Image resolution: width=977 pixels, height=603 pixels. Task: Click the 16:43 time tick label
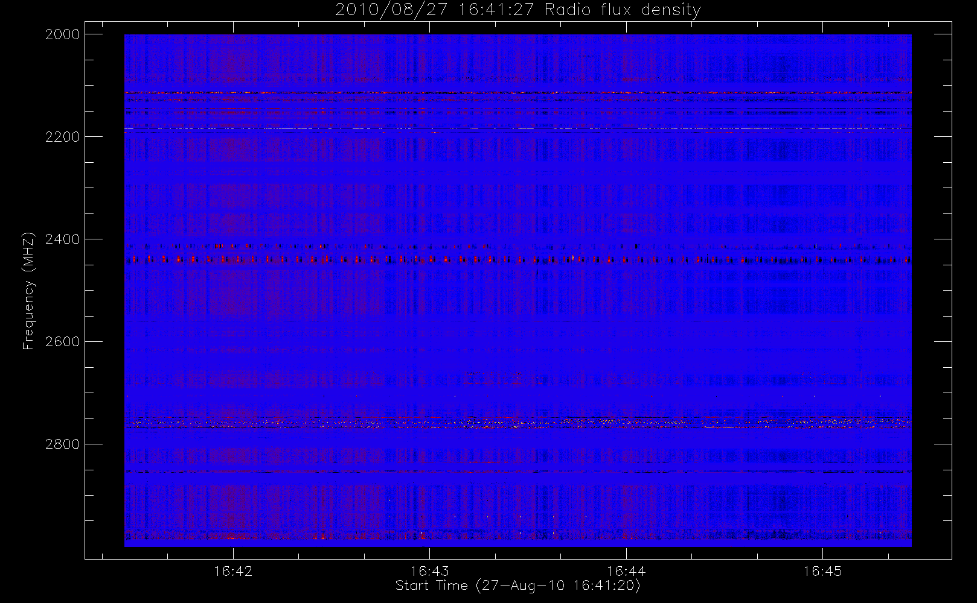(x=429, y=571)
